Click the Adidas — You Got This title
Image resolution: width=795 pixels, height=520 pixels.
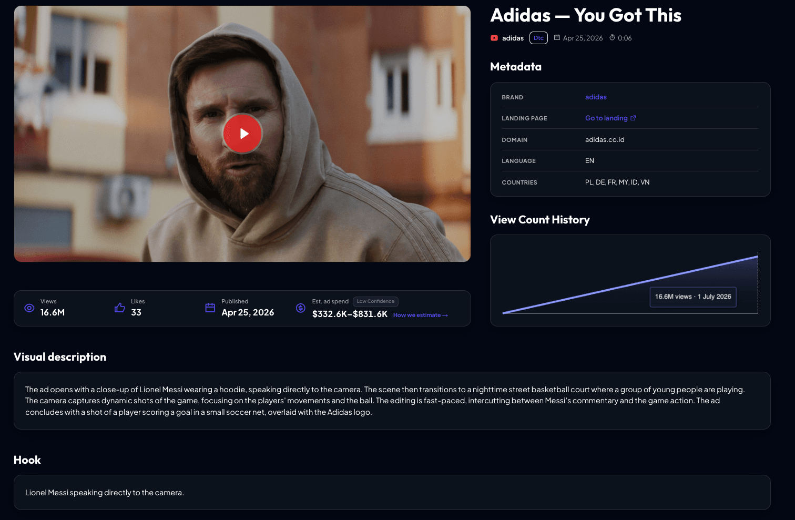pos(586,15)
